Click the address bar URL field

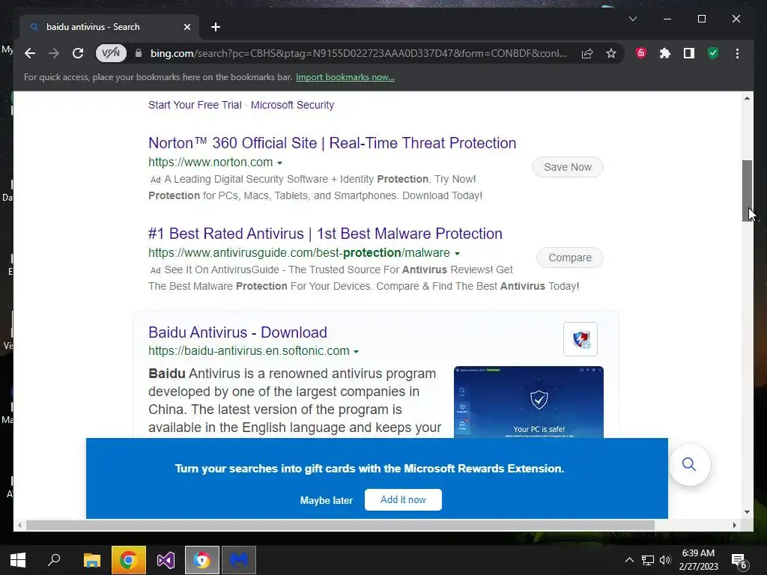pos(359,53)
